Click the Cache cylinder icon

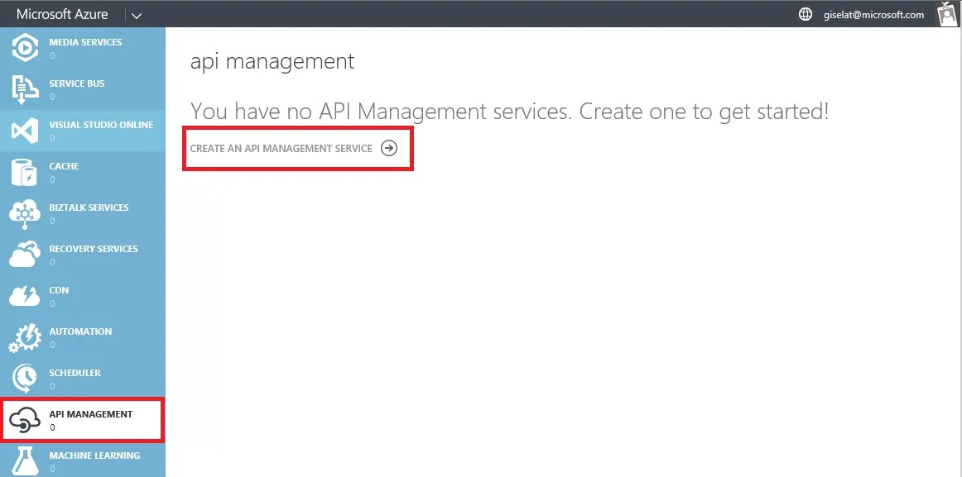[x=25, y=172]
